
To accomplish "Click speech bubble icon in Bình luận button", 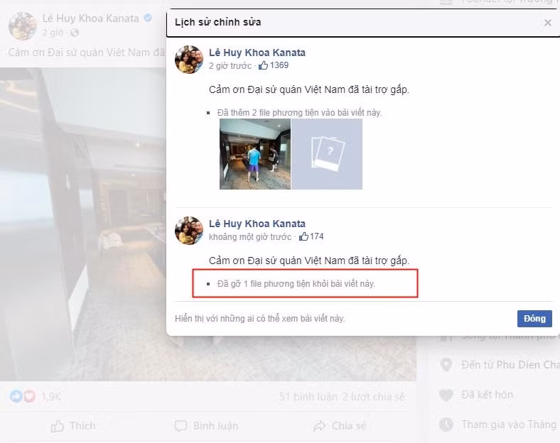I will point(181,426).
